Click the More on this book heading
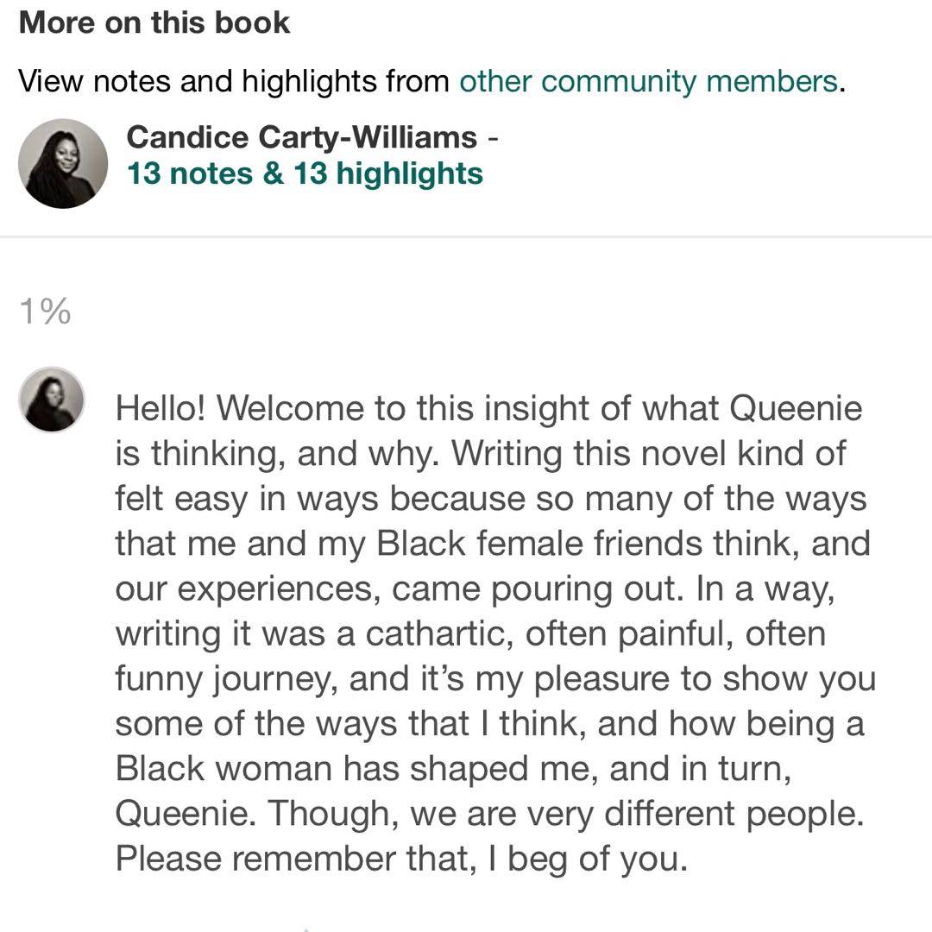This screenshot has height=932, width=932. point(154,22)
